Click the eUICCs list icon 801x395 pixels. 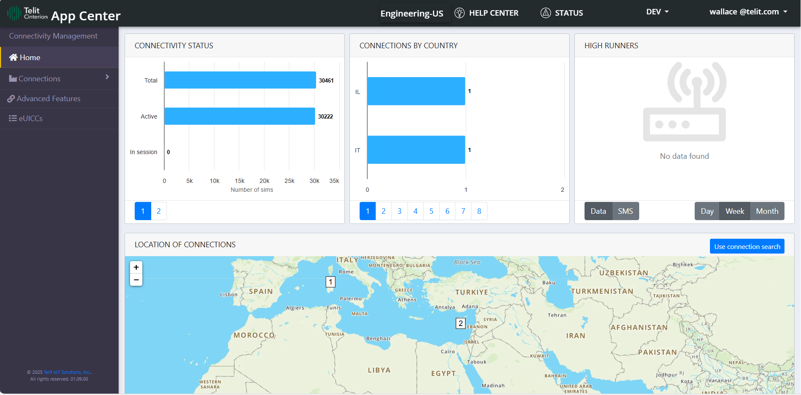[13, 119]
